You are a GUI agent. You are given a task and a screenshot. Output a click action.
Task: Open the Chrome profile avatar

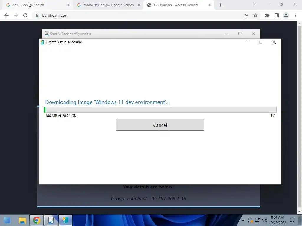[x=286, y=15]
